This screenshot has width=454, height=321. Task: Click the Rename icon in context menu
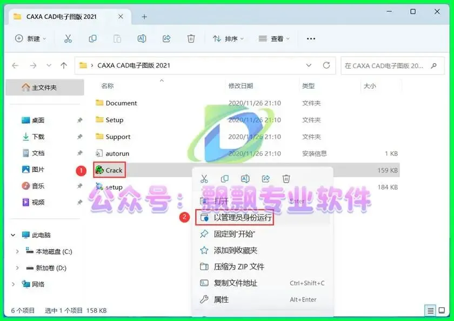(x=245, y=179)
